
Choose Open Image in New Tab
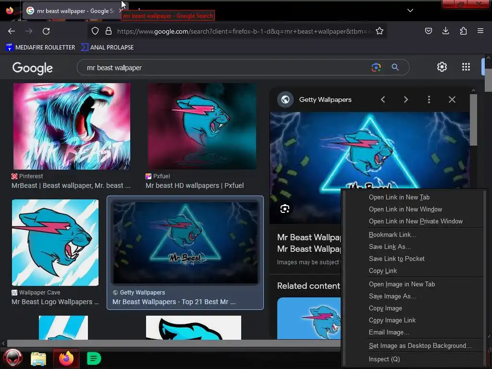[402, 284]
